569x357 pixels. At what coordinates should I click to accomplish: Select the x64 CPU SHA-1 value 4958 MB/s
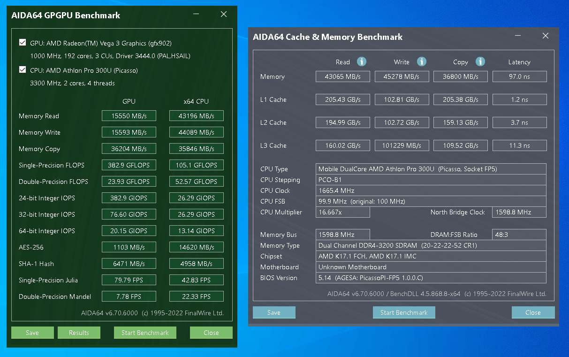197,264
